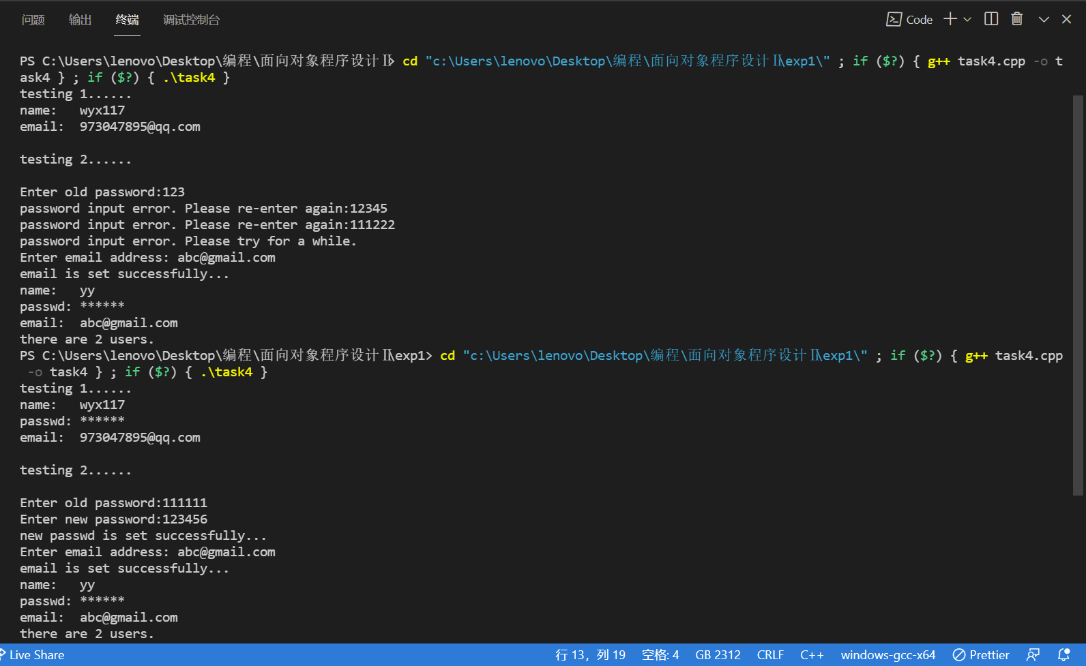1086x666 pixels.
Task: Select language mode via C++ indicator
Action: coord(812,655)
